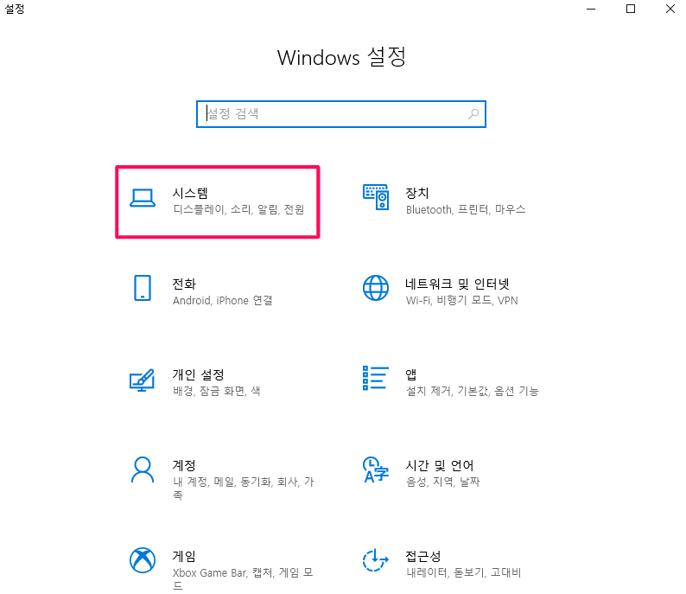The image size is (686, 594).
Task: Go to 개인 설정 title
Action: (199, 374)
